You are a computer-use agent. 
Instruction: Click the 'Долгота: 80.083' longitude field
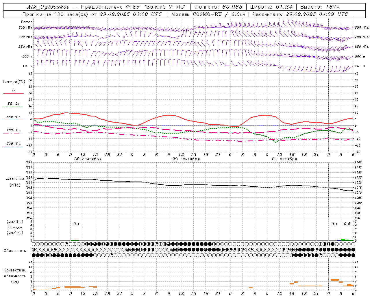click(x=219, y=7)
